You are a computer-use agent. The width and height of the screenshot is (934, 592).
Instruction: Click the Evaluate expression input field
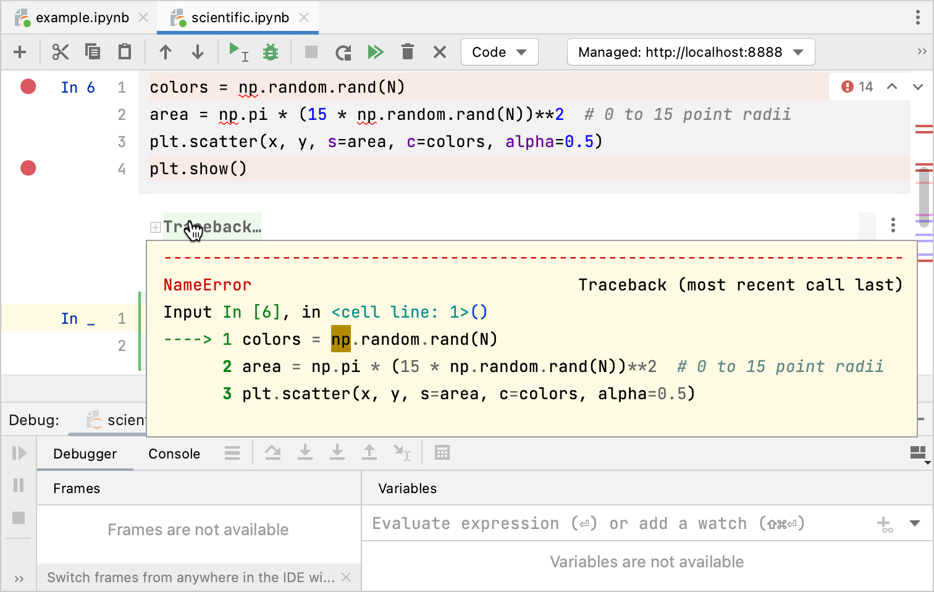point(618,524)
